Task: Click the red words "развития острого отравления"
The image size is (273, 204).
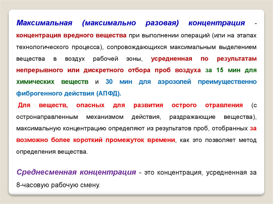Action: coord(188,105)
